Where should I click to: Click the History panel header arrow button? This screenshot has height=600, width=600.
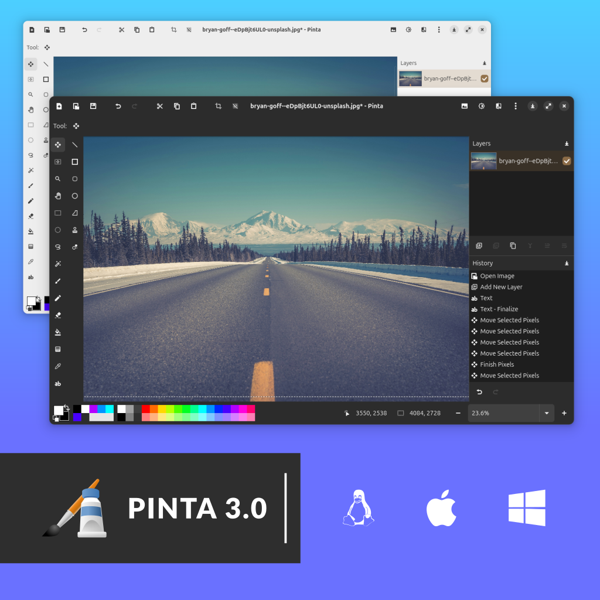pos(567,263)
